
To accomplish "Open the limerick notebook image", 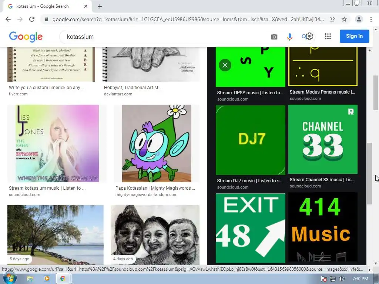I will pyautogui.click(x=51, y=64).
